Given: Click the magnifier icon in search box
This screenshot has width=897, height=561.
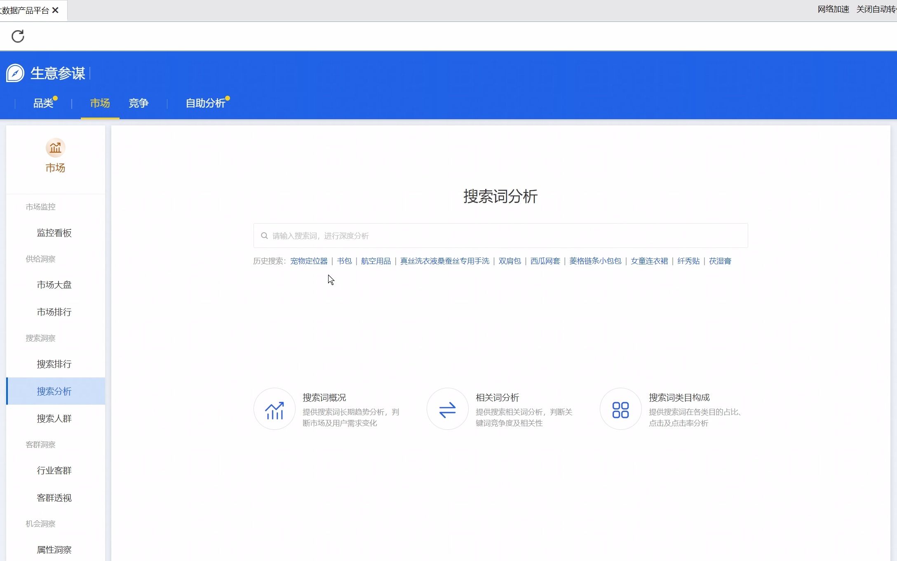Looking at the screenshot, I should tap(264, 236).
